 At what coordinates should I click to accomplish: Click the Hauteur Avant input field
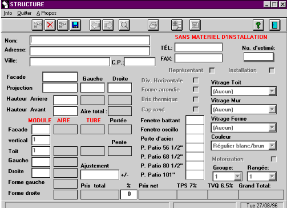pyautogui.click(x=66, y=111)
